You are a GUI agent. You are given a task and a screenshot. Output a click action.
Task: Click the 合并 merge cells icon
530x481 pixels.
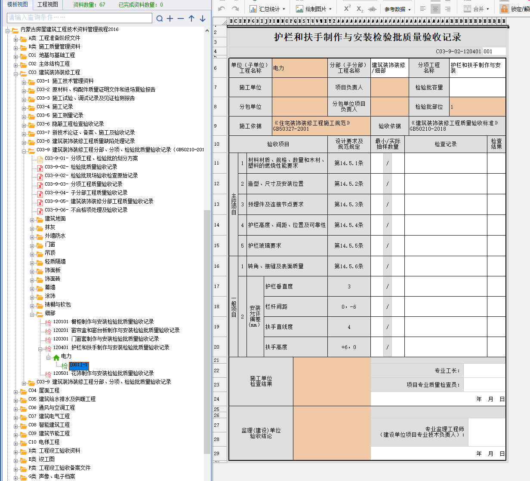467,9
